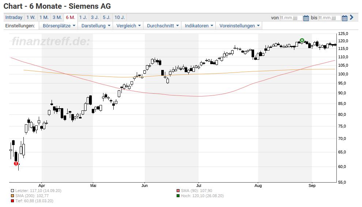362x207 pixels.
Task: Click the green Hoch legend swatch
Action: 178,196
